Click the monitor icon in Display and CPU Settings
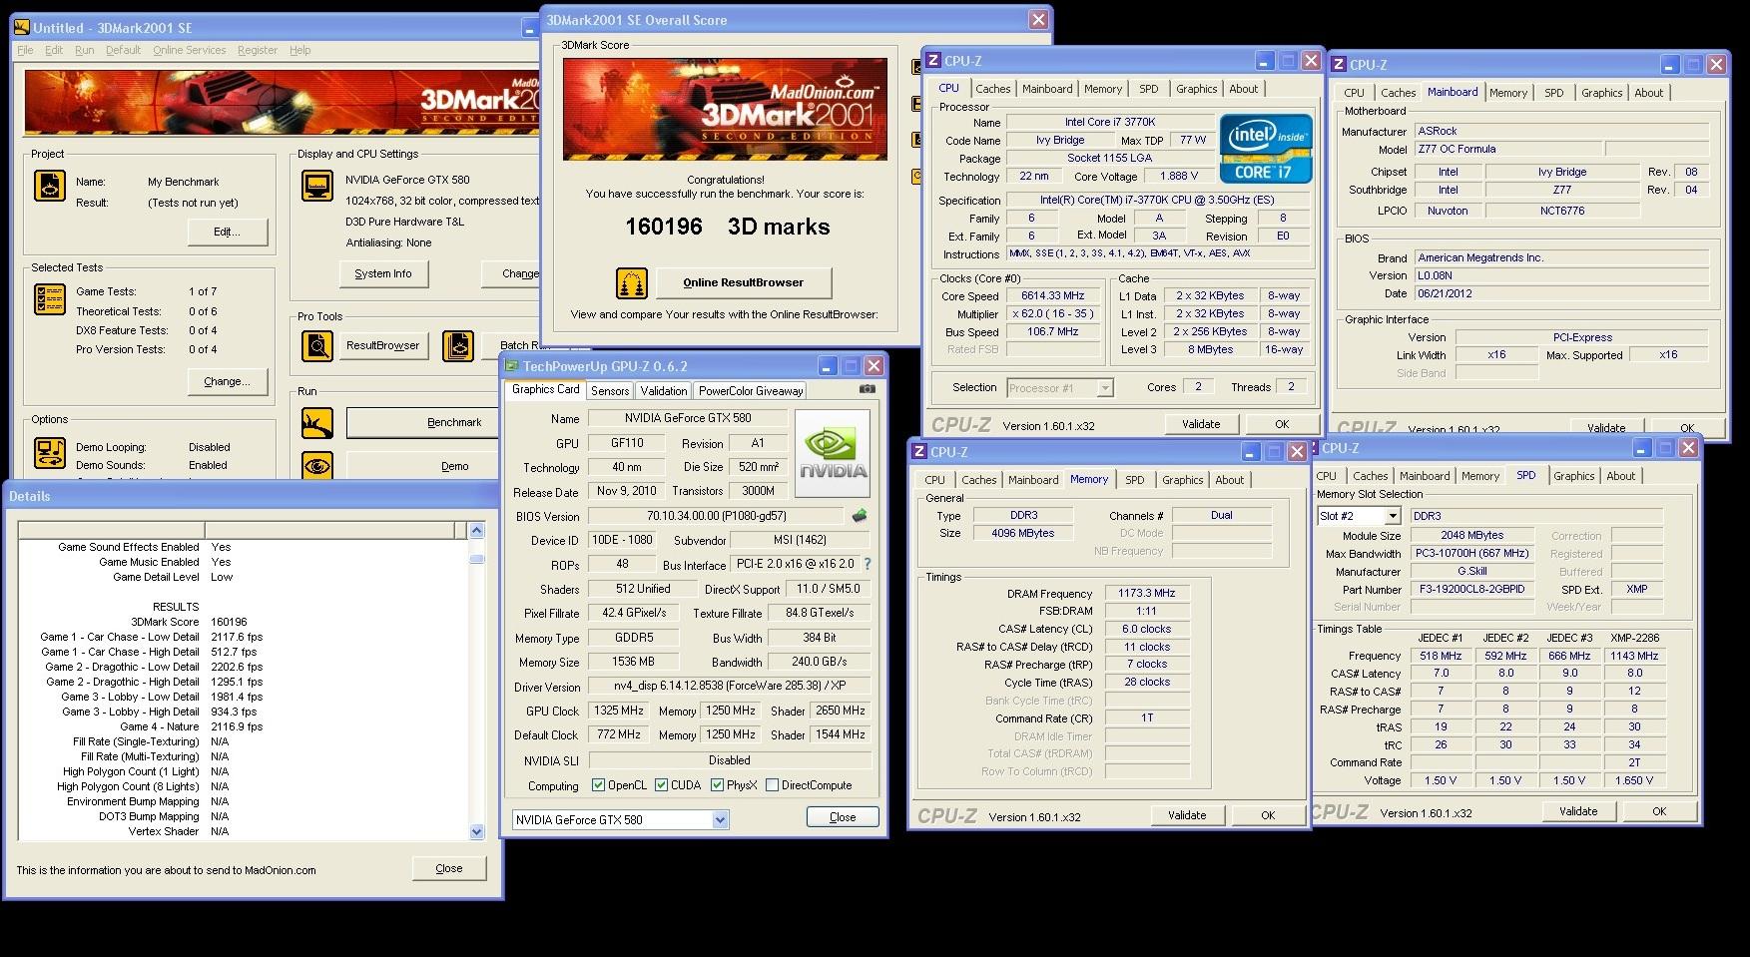The height and width of the screenshot is (957, 1750). pyautogui.click(x=317, y=186)
